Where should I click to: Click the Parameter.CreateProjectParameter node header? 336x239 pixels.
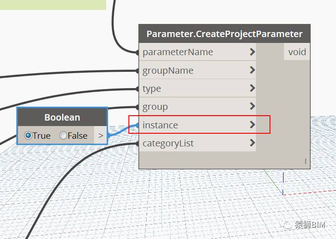click(224, 33)
